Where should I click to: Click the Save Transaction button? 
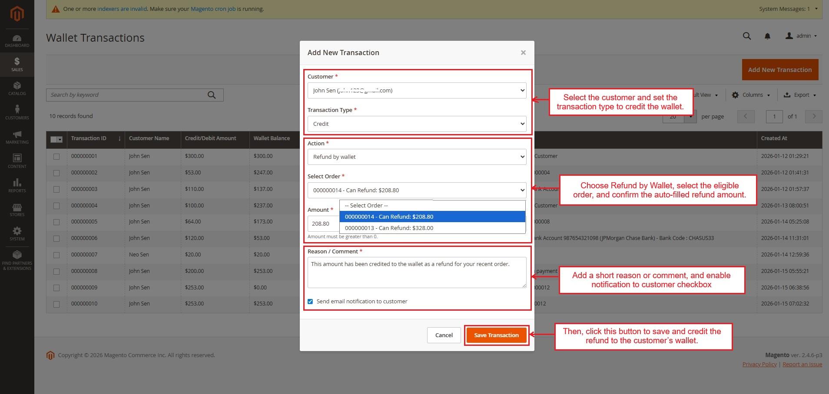click(x=496, y=335)
